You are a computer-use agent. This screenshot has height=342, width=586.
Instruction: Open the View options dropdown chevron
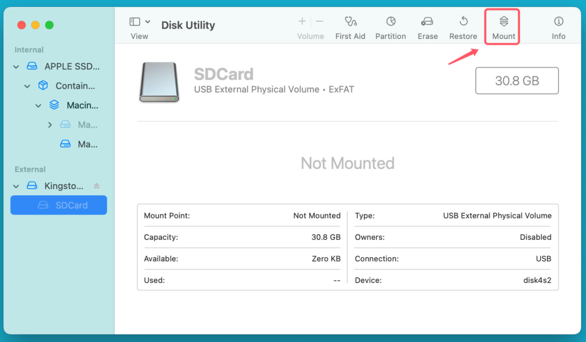[x=147, y=21]
